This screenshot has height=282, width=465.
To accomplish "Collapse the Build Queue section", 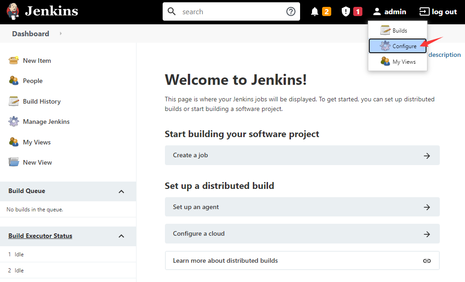I will [x=121, y=191].
